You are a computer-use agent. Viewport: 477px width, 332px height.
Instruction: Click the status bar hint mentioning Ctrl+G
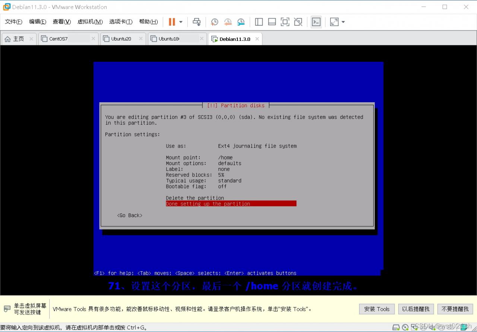click(74, 328)
